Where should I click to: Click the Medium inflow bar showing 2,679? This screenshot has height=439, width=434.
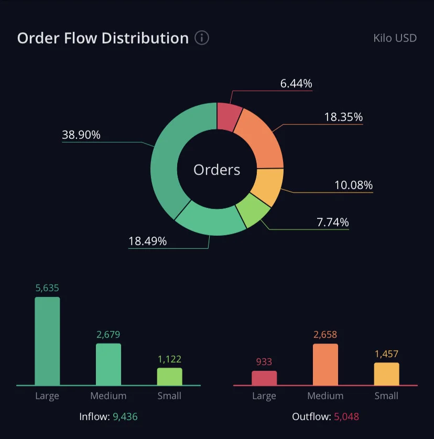coord(108,364)
